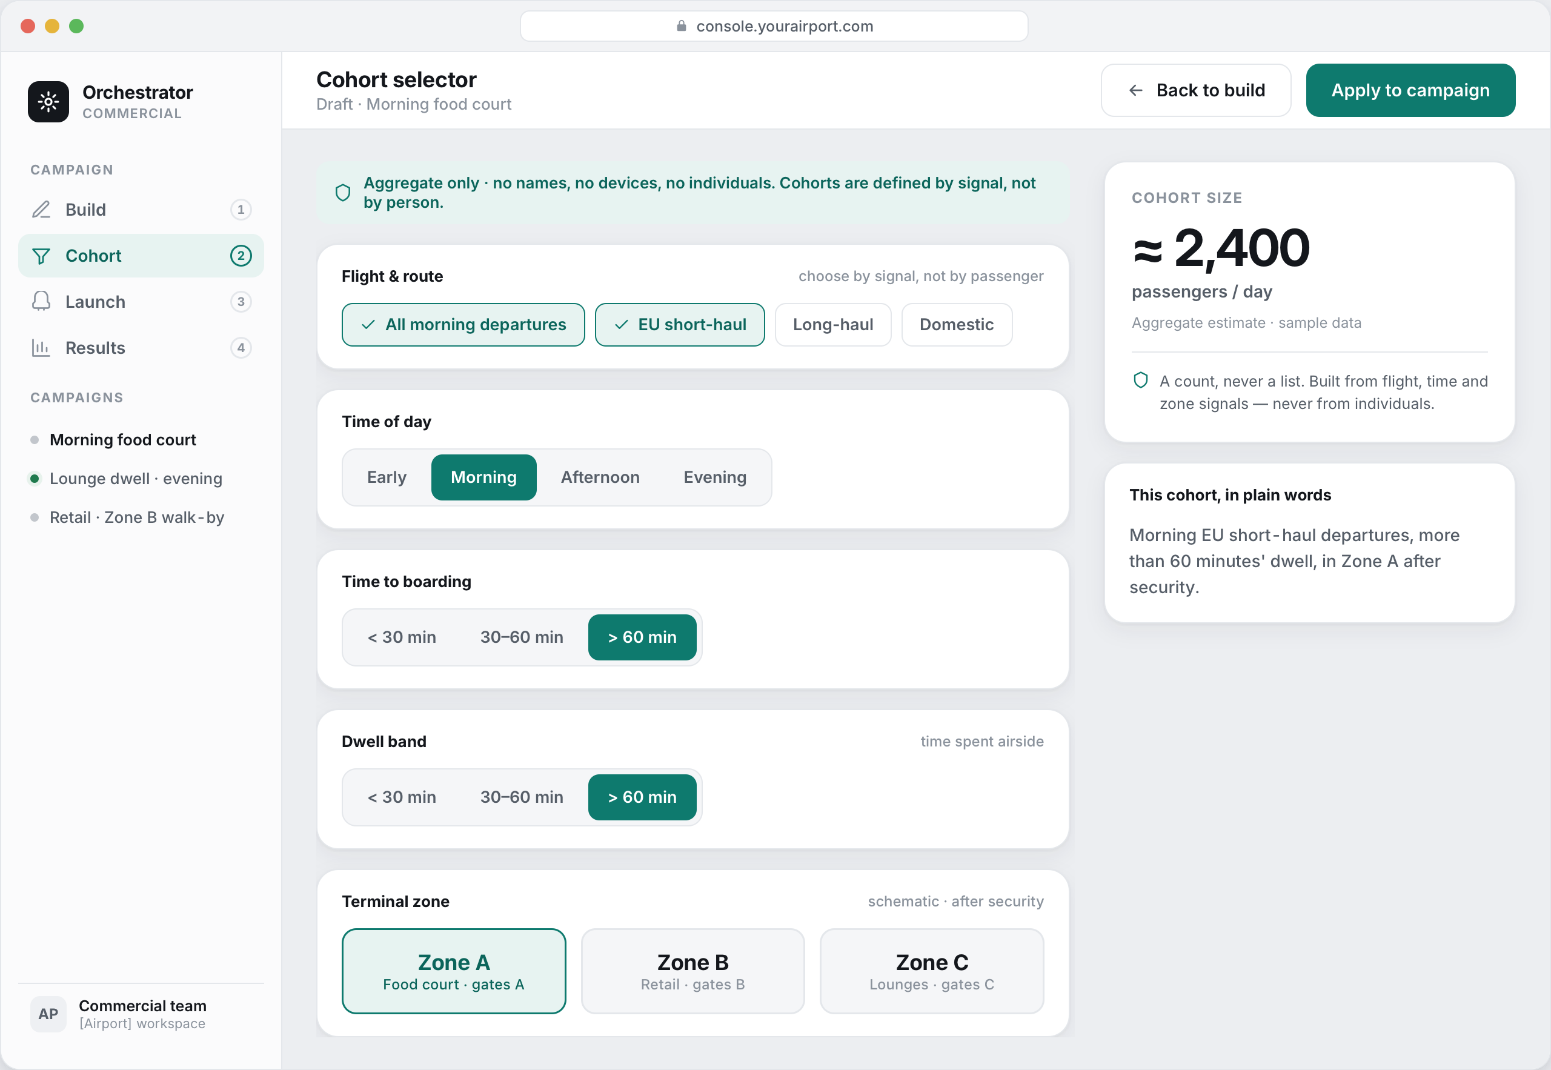Click the shield icon beside 'A count, never a list'
This screenshot has height=1070, width=1551.
point(1140,381)
